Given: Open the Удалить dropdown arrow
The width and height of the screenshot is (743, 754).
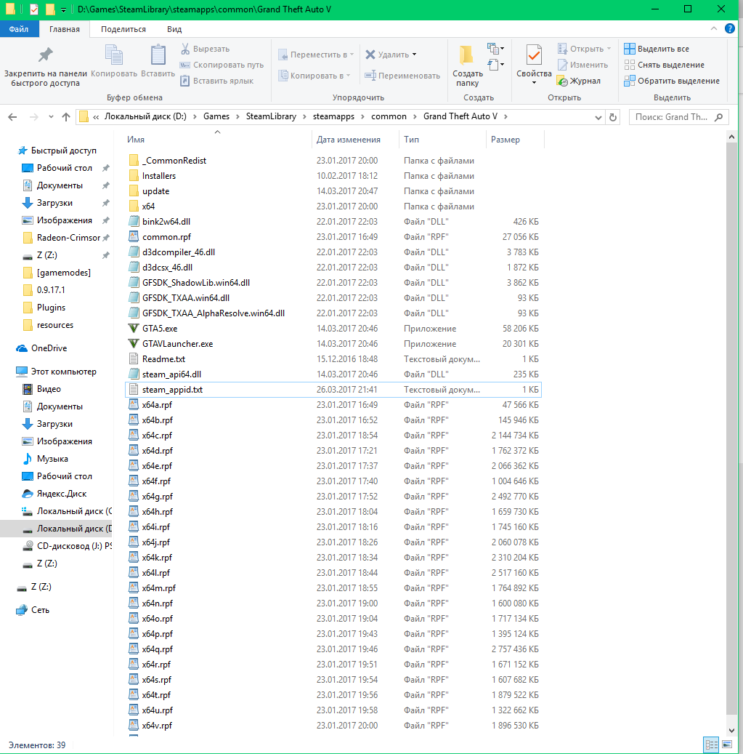Looking at the screenshot, I should tap(414, 55).
